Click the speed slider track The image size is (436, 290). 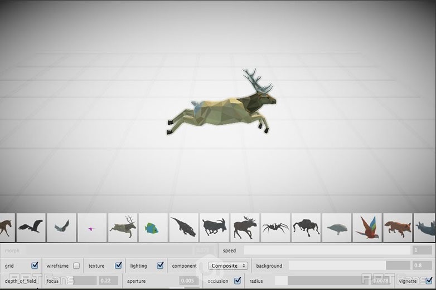click(326, 250)
